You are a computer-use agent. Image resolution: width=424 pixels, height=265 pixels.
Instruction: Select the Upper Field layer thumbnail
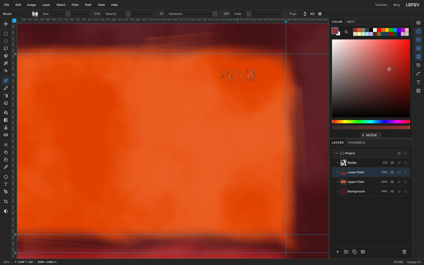343,182
